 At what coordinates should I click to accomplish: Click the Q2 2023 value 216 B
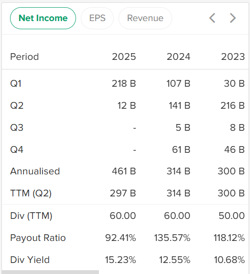point(233,105)
